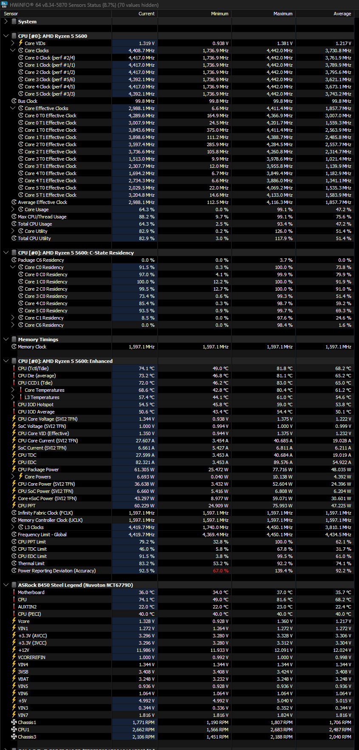Collapse the Core C0 Residency tree
Viewport: 359px width, 750px height.
click(x=13, y=267)
